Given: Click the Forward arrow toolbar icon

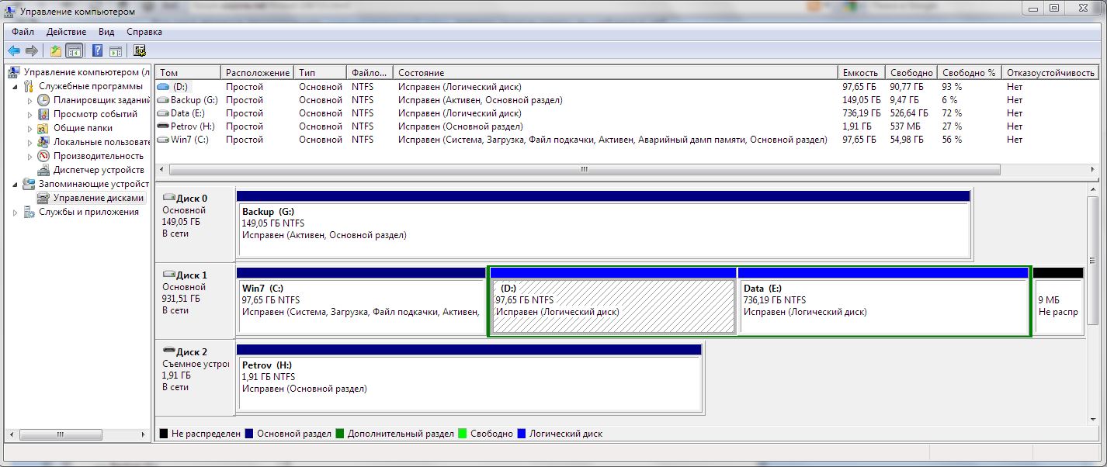Looking at the screenshot, I should pyautogui.click(x=32, y=51).
